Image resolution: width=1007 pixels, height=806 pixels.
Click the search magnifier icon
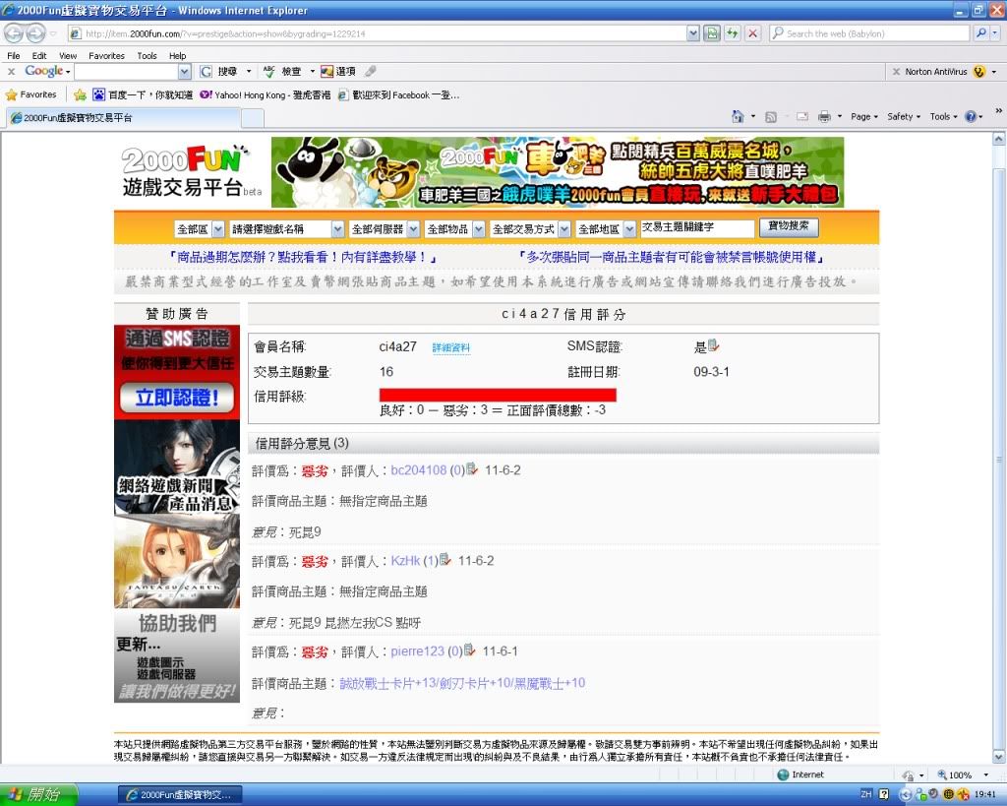tap(980, 33)
